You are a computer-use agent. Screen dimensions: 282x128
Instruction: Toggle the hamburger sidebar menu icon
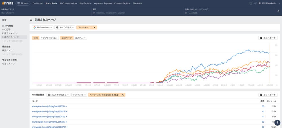tap(31, 20)
